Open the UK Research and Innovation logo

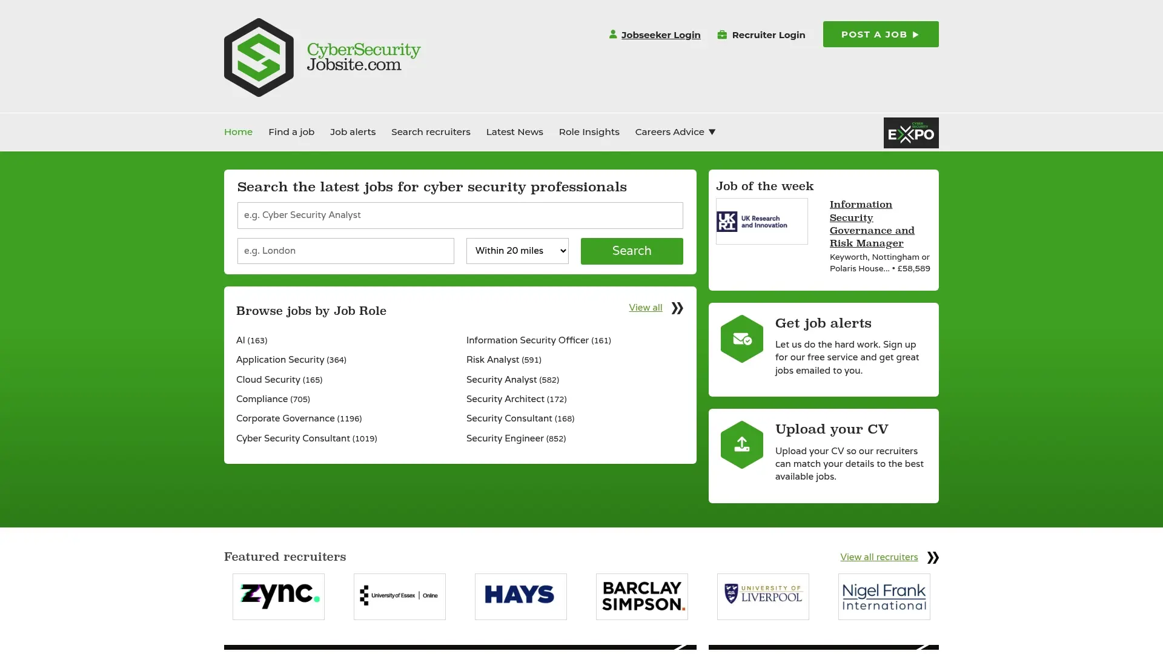pos(762,222)
